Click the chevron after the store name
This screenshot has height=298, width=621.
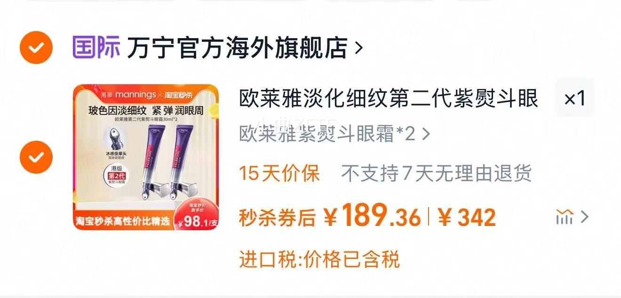coord(358,48)
